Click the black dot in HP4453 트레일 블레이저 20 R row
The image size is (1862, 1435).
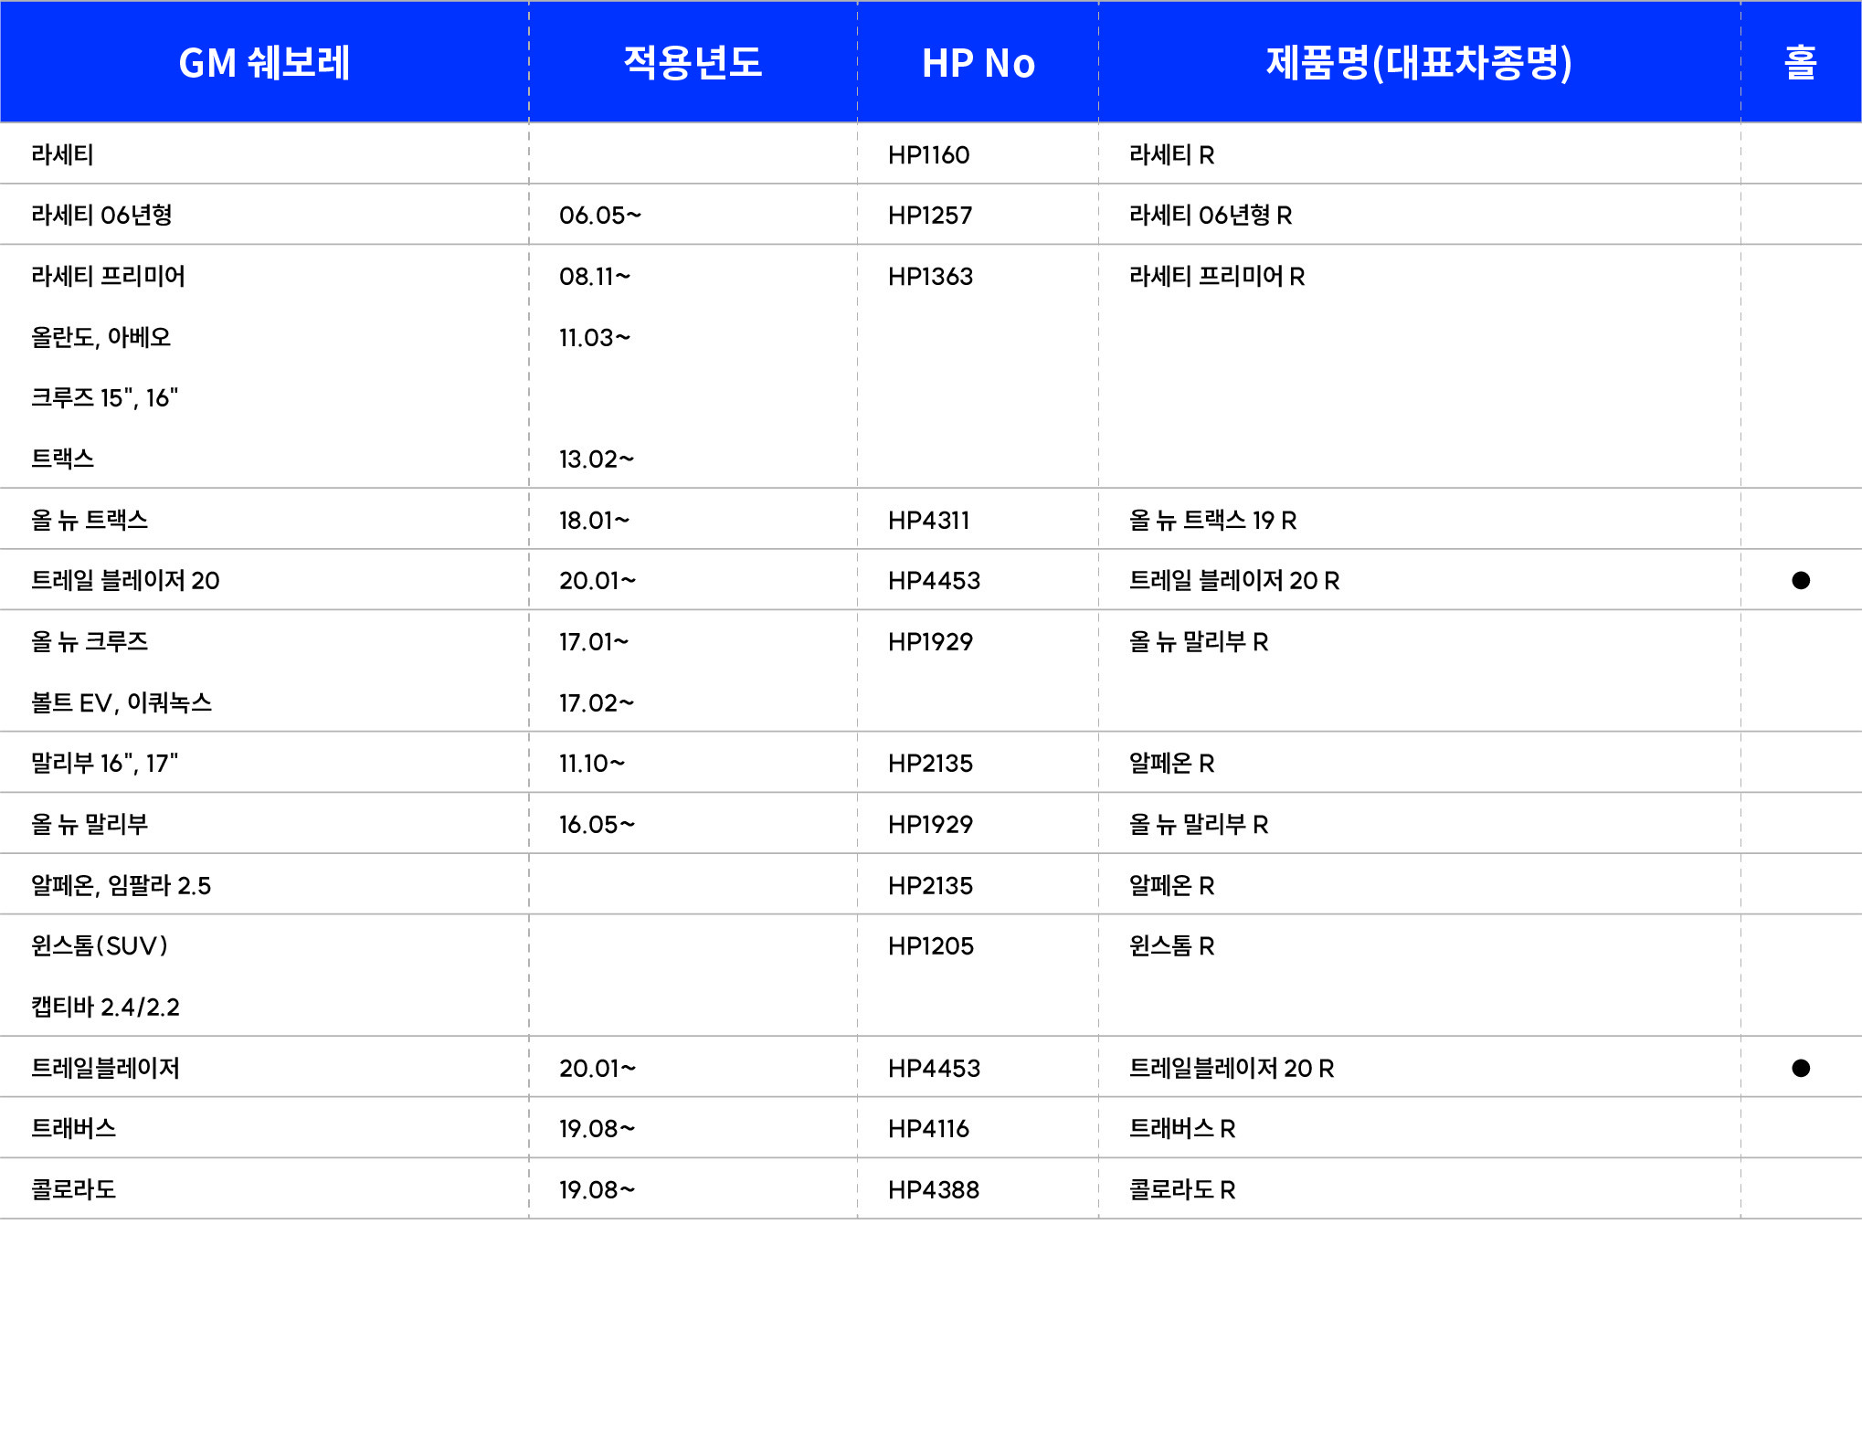tap(1800, 580)
